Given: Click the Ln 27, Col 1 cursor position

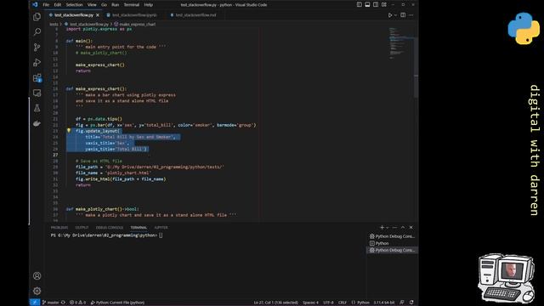Looking at the screenshot, I should click(275, 303).
